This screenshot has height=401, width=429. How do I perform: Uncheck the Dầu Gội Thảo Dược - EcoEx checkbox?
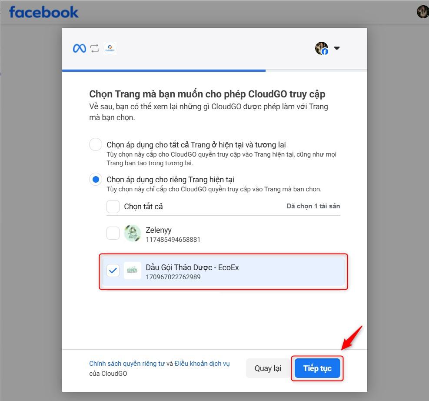click(113, 271)
